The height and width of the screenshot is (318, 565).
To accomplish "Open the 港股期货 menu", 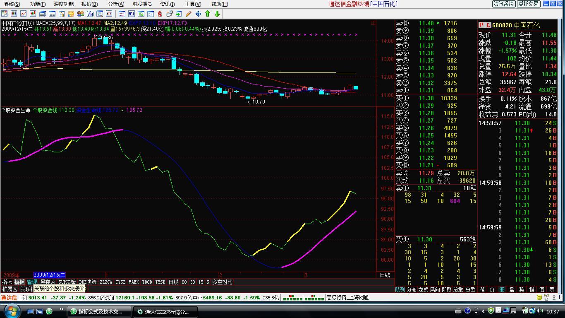I will [x=142, y=4].
